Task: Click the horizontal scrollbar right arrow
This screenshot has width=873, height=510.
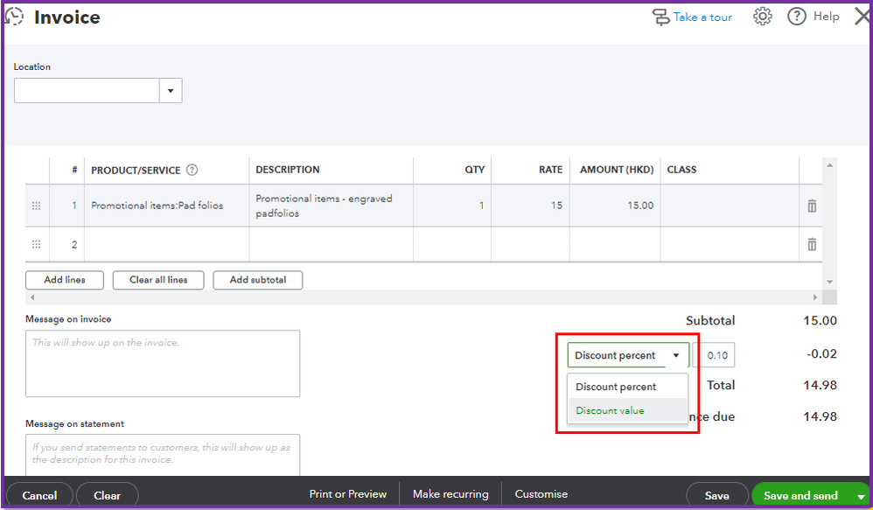Action: [815, 297]
